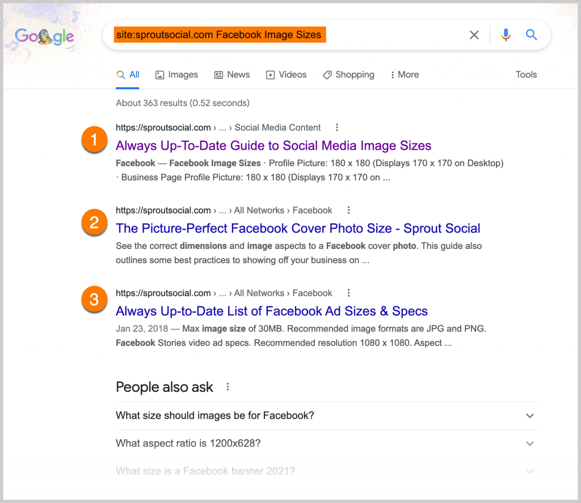Expand 'What size should images be for Facebook?'
This screenshot has width=581, height=503.
point(530,416)
